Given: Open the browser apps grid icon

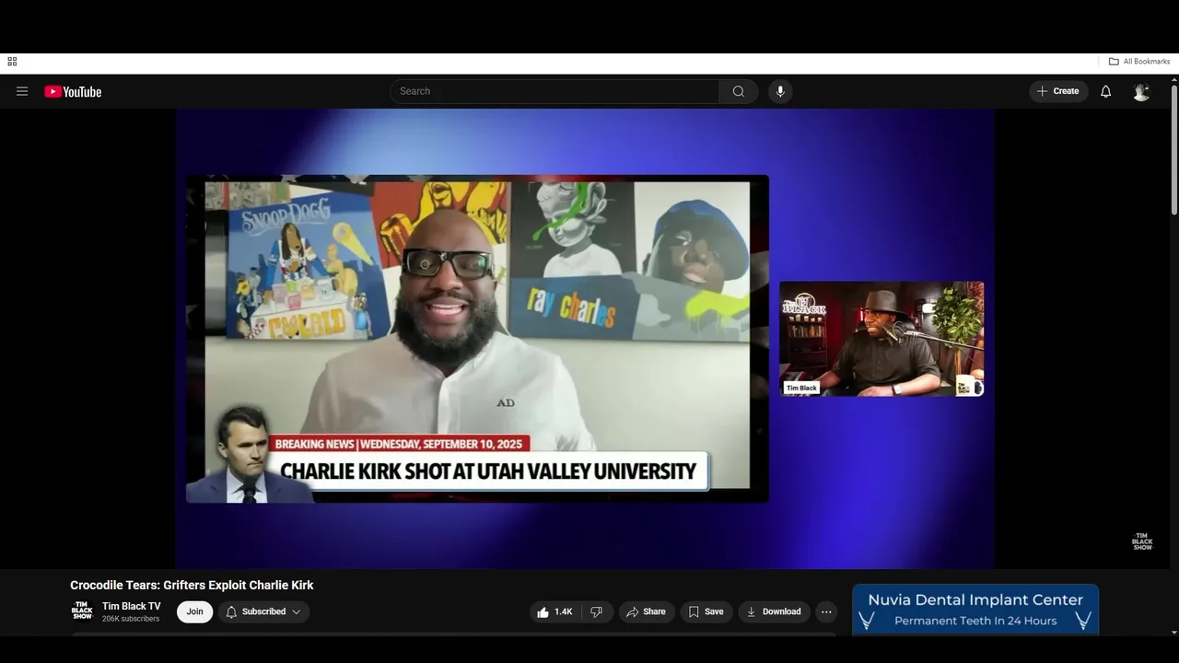Looking at the screenshot, I should pos(12,62).
